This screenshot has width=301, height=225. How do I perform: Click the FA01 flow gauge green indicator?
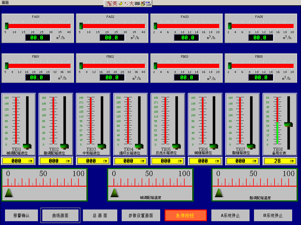(x=6, y=26)
